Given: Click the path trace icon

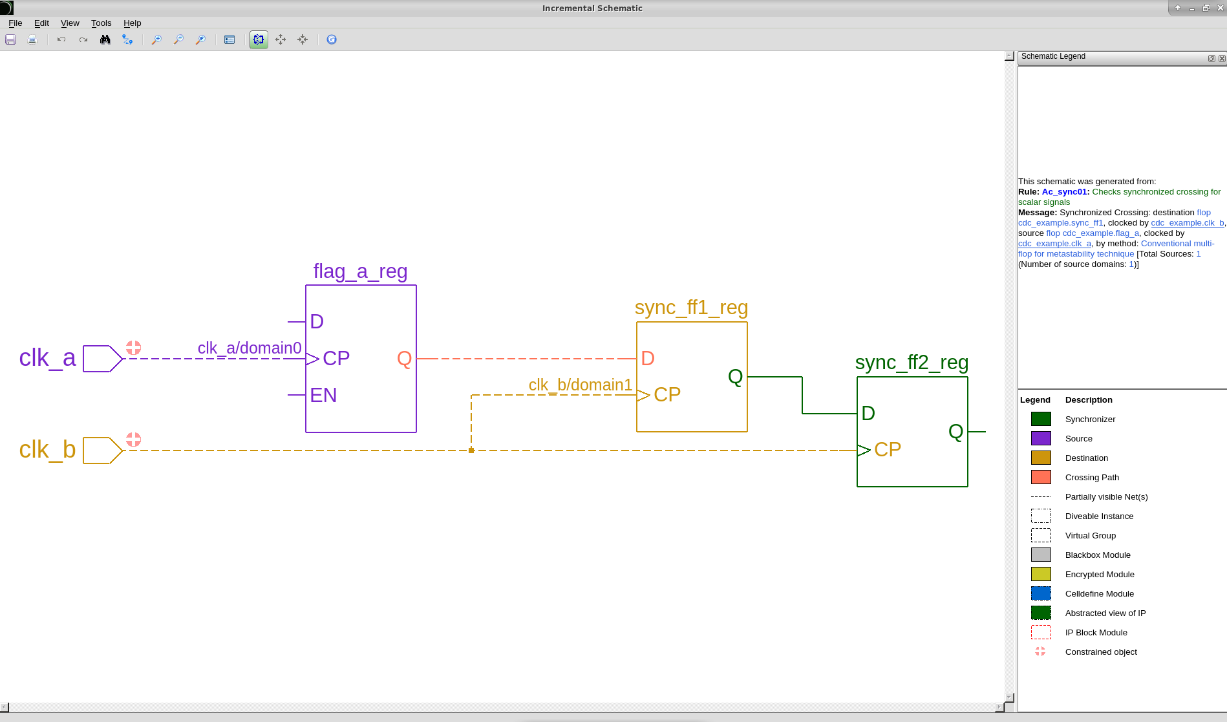Looking at the screenshot, I should [x=127, y=39].
